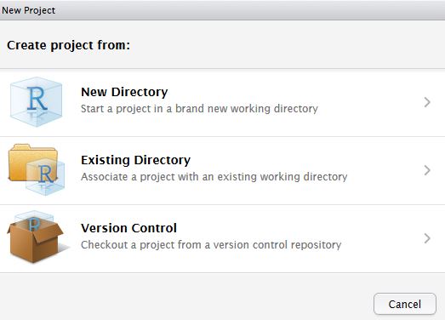Viewport: 445px width, 320px height.
Task: Click the Existing Directory folder icon
Action: [37, 169]
